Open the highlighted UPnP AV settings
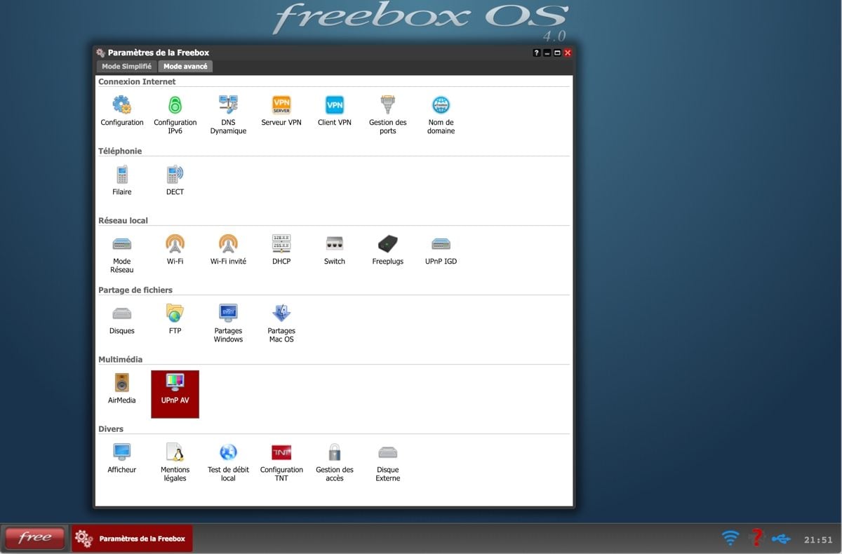The height and width of the screenshot is (554, 842). point(175,394)
